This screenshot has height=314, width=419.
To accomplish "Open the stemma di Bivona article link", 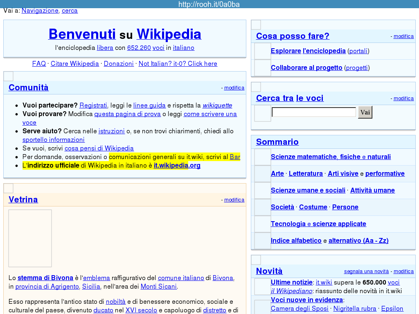I will (45, 278).
